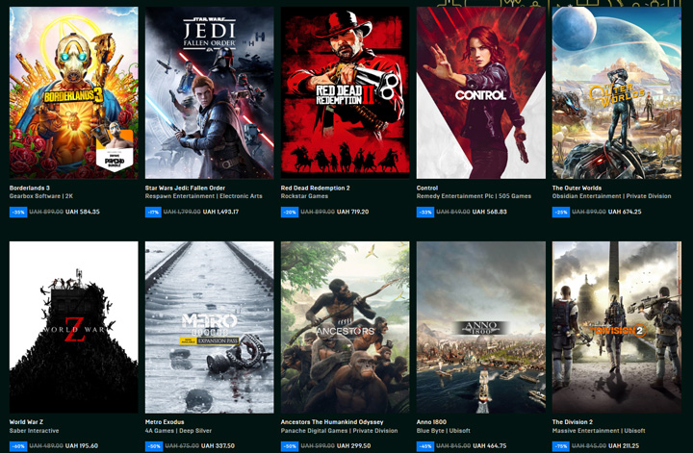Click 'Remedy Entertainment Plc | 505 Games' text
The image size is (693, 453).
(474, 196)
